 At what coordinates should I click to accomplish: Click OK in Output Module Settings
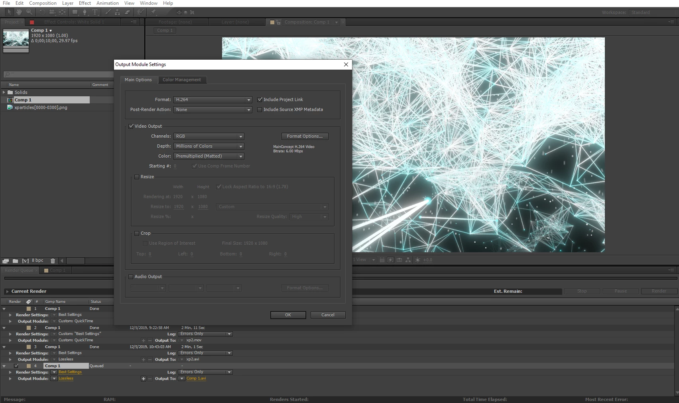click(288, 315)
